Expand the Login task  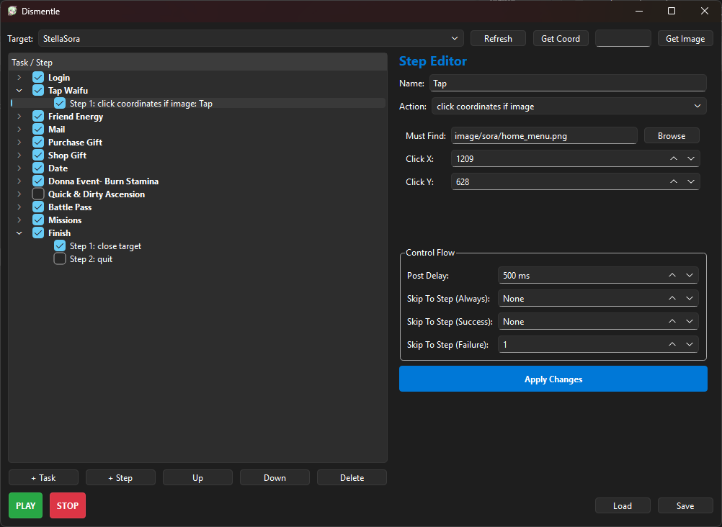[x=19, y=77]
